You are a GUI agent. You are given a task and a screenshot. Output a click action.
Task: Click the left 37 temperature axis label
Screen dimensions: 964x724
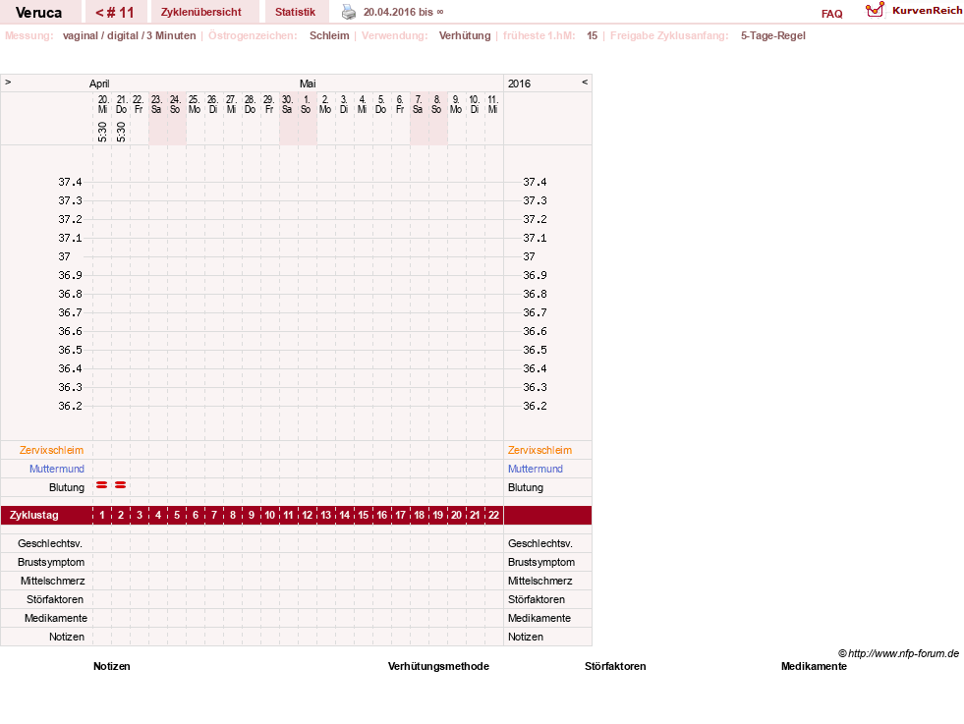[x=65, y=256]
